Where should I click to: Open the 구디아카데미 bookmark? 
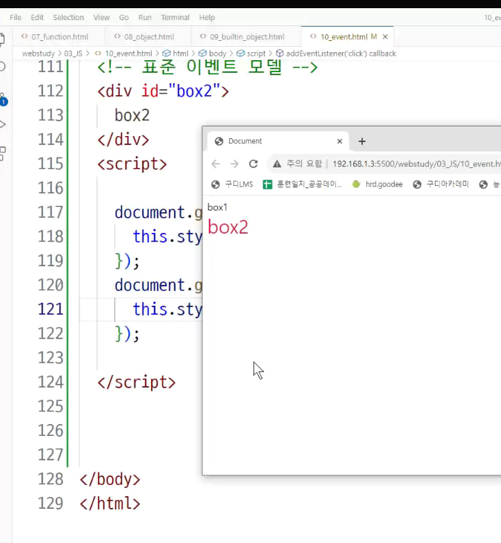point(441,184)
